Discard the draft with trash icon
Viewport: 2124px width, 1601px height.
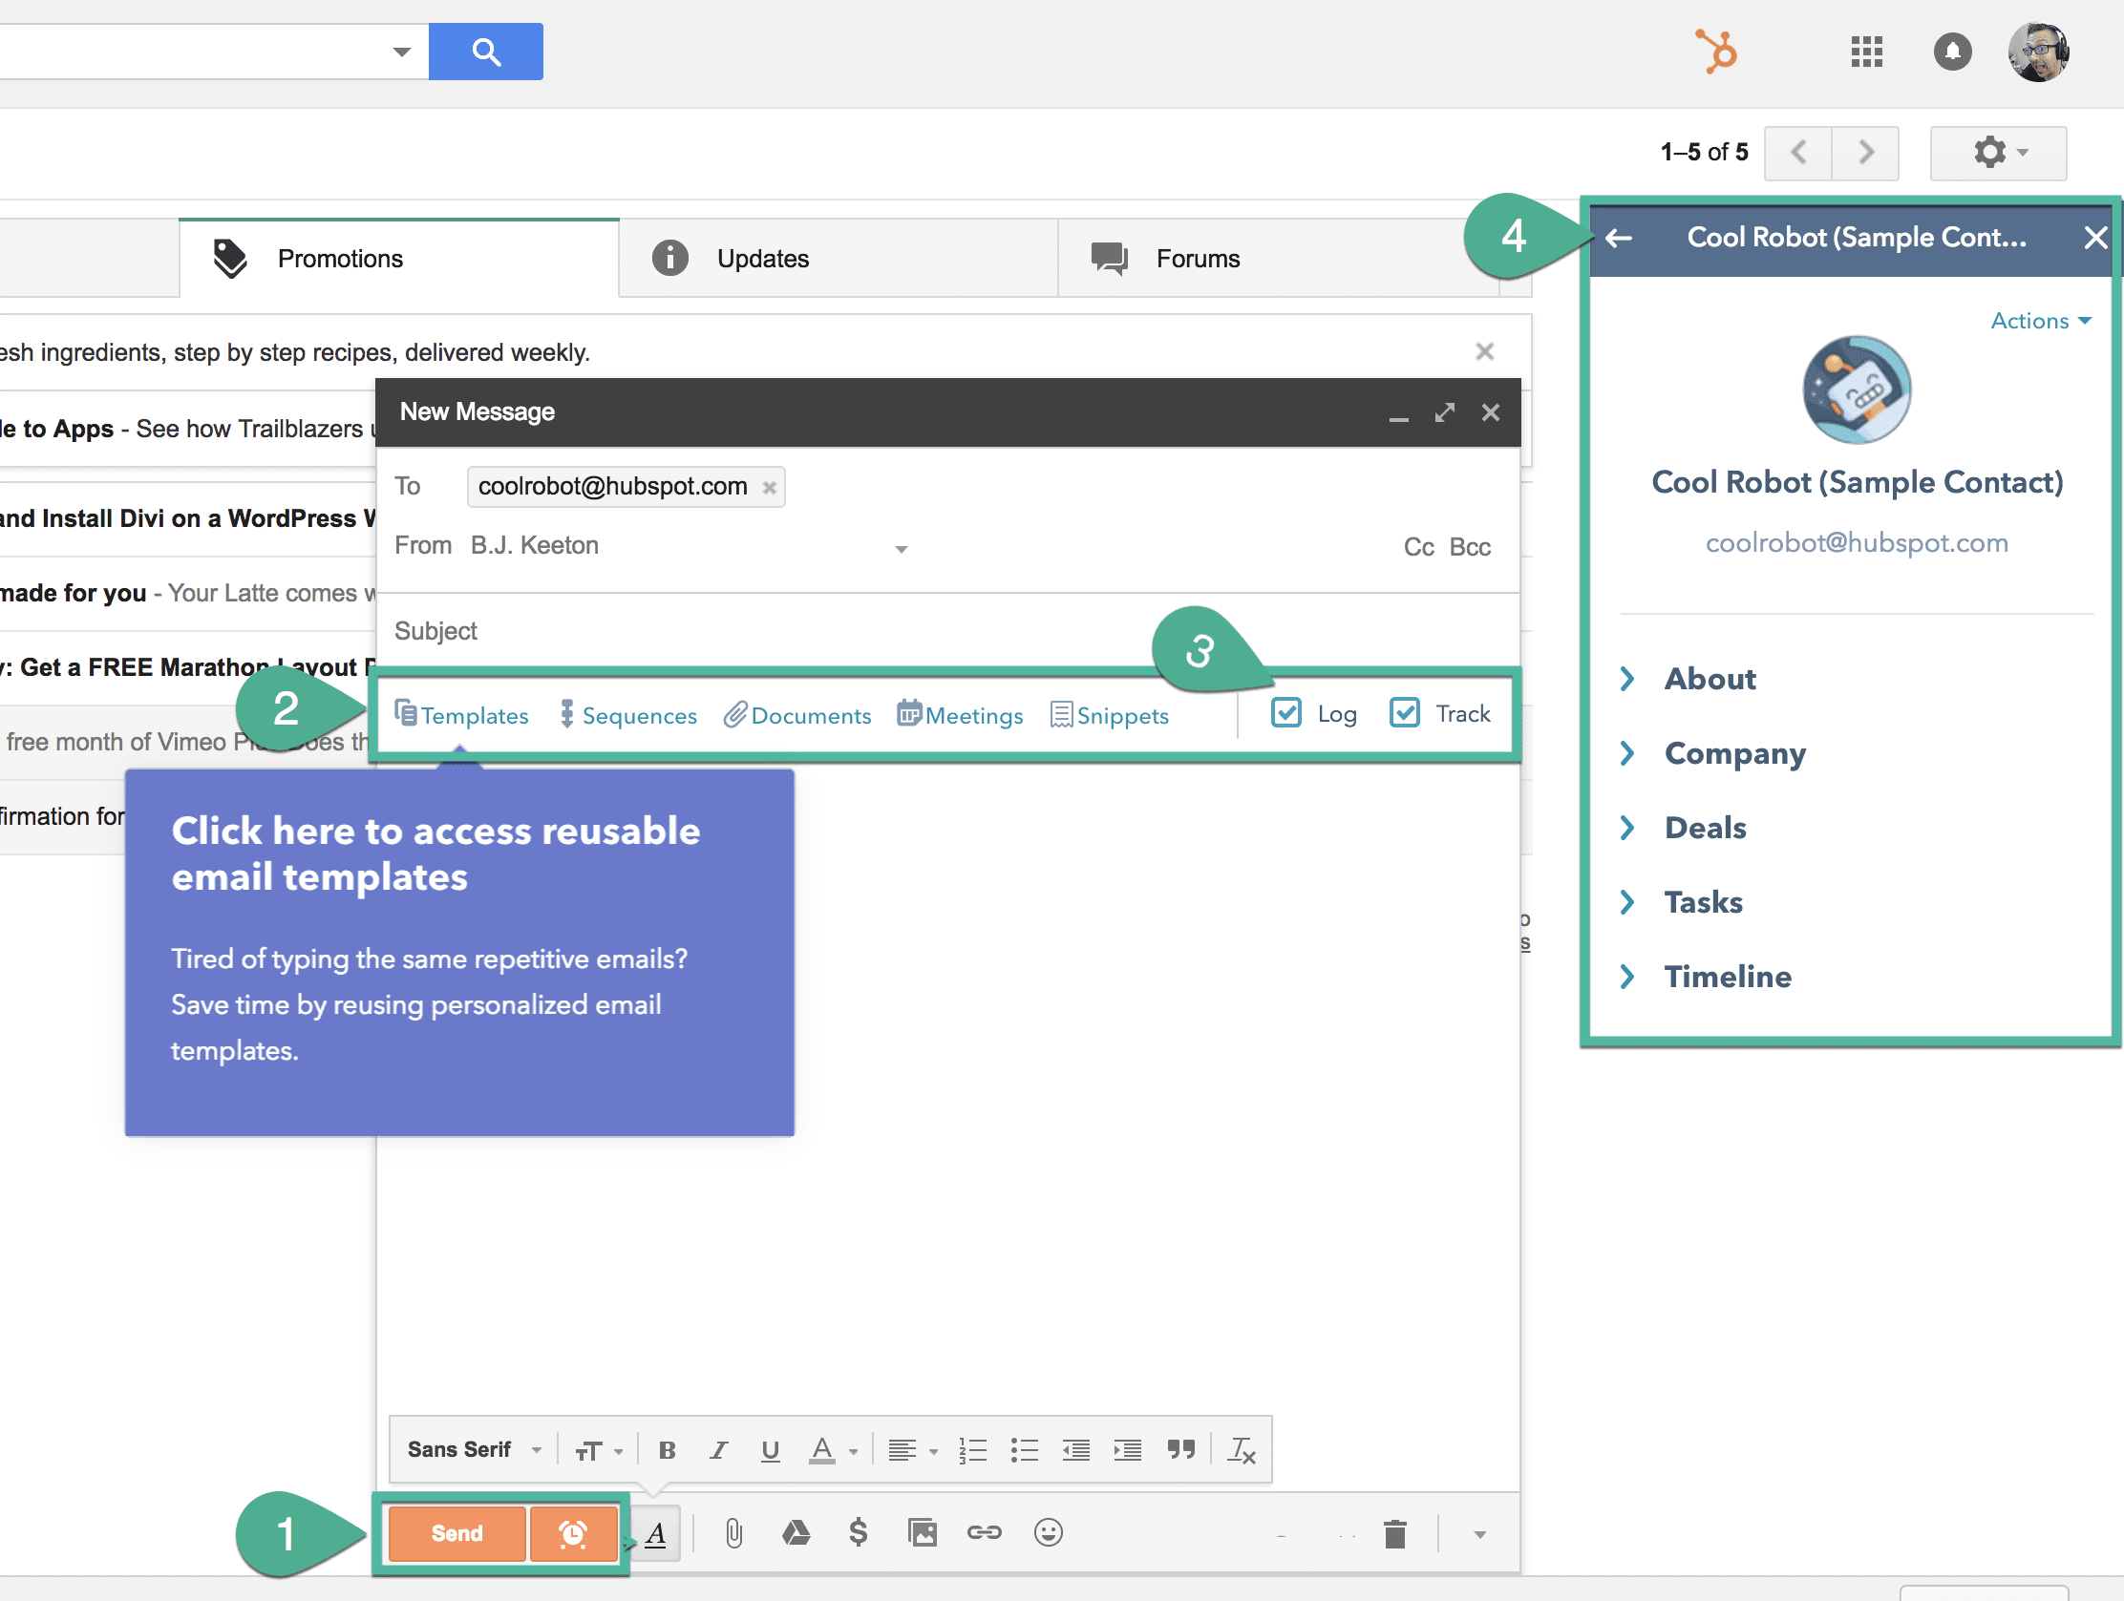[x=1395, y=1534]
